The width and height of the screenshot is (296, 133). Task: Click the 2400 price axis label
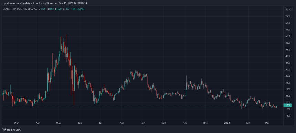click(x=288, y=96)
